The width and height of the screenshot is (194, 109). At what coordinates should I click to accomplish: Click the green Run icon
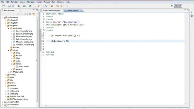coord(24,6)
